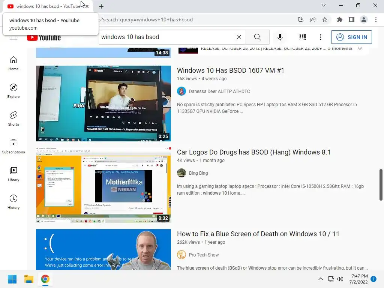Screen dimensions: 384x288
Task: Open How to Fix a Blue Screen of Death video
Action: (x=258, y=234)
